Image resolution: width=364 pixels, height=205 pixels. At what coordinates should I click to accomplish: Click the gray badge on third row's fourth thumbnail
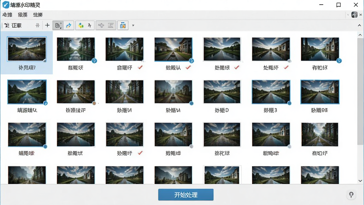(x=191, y=146)
